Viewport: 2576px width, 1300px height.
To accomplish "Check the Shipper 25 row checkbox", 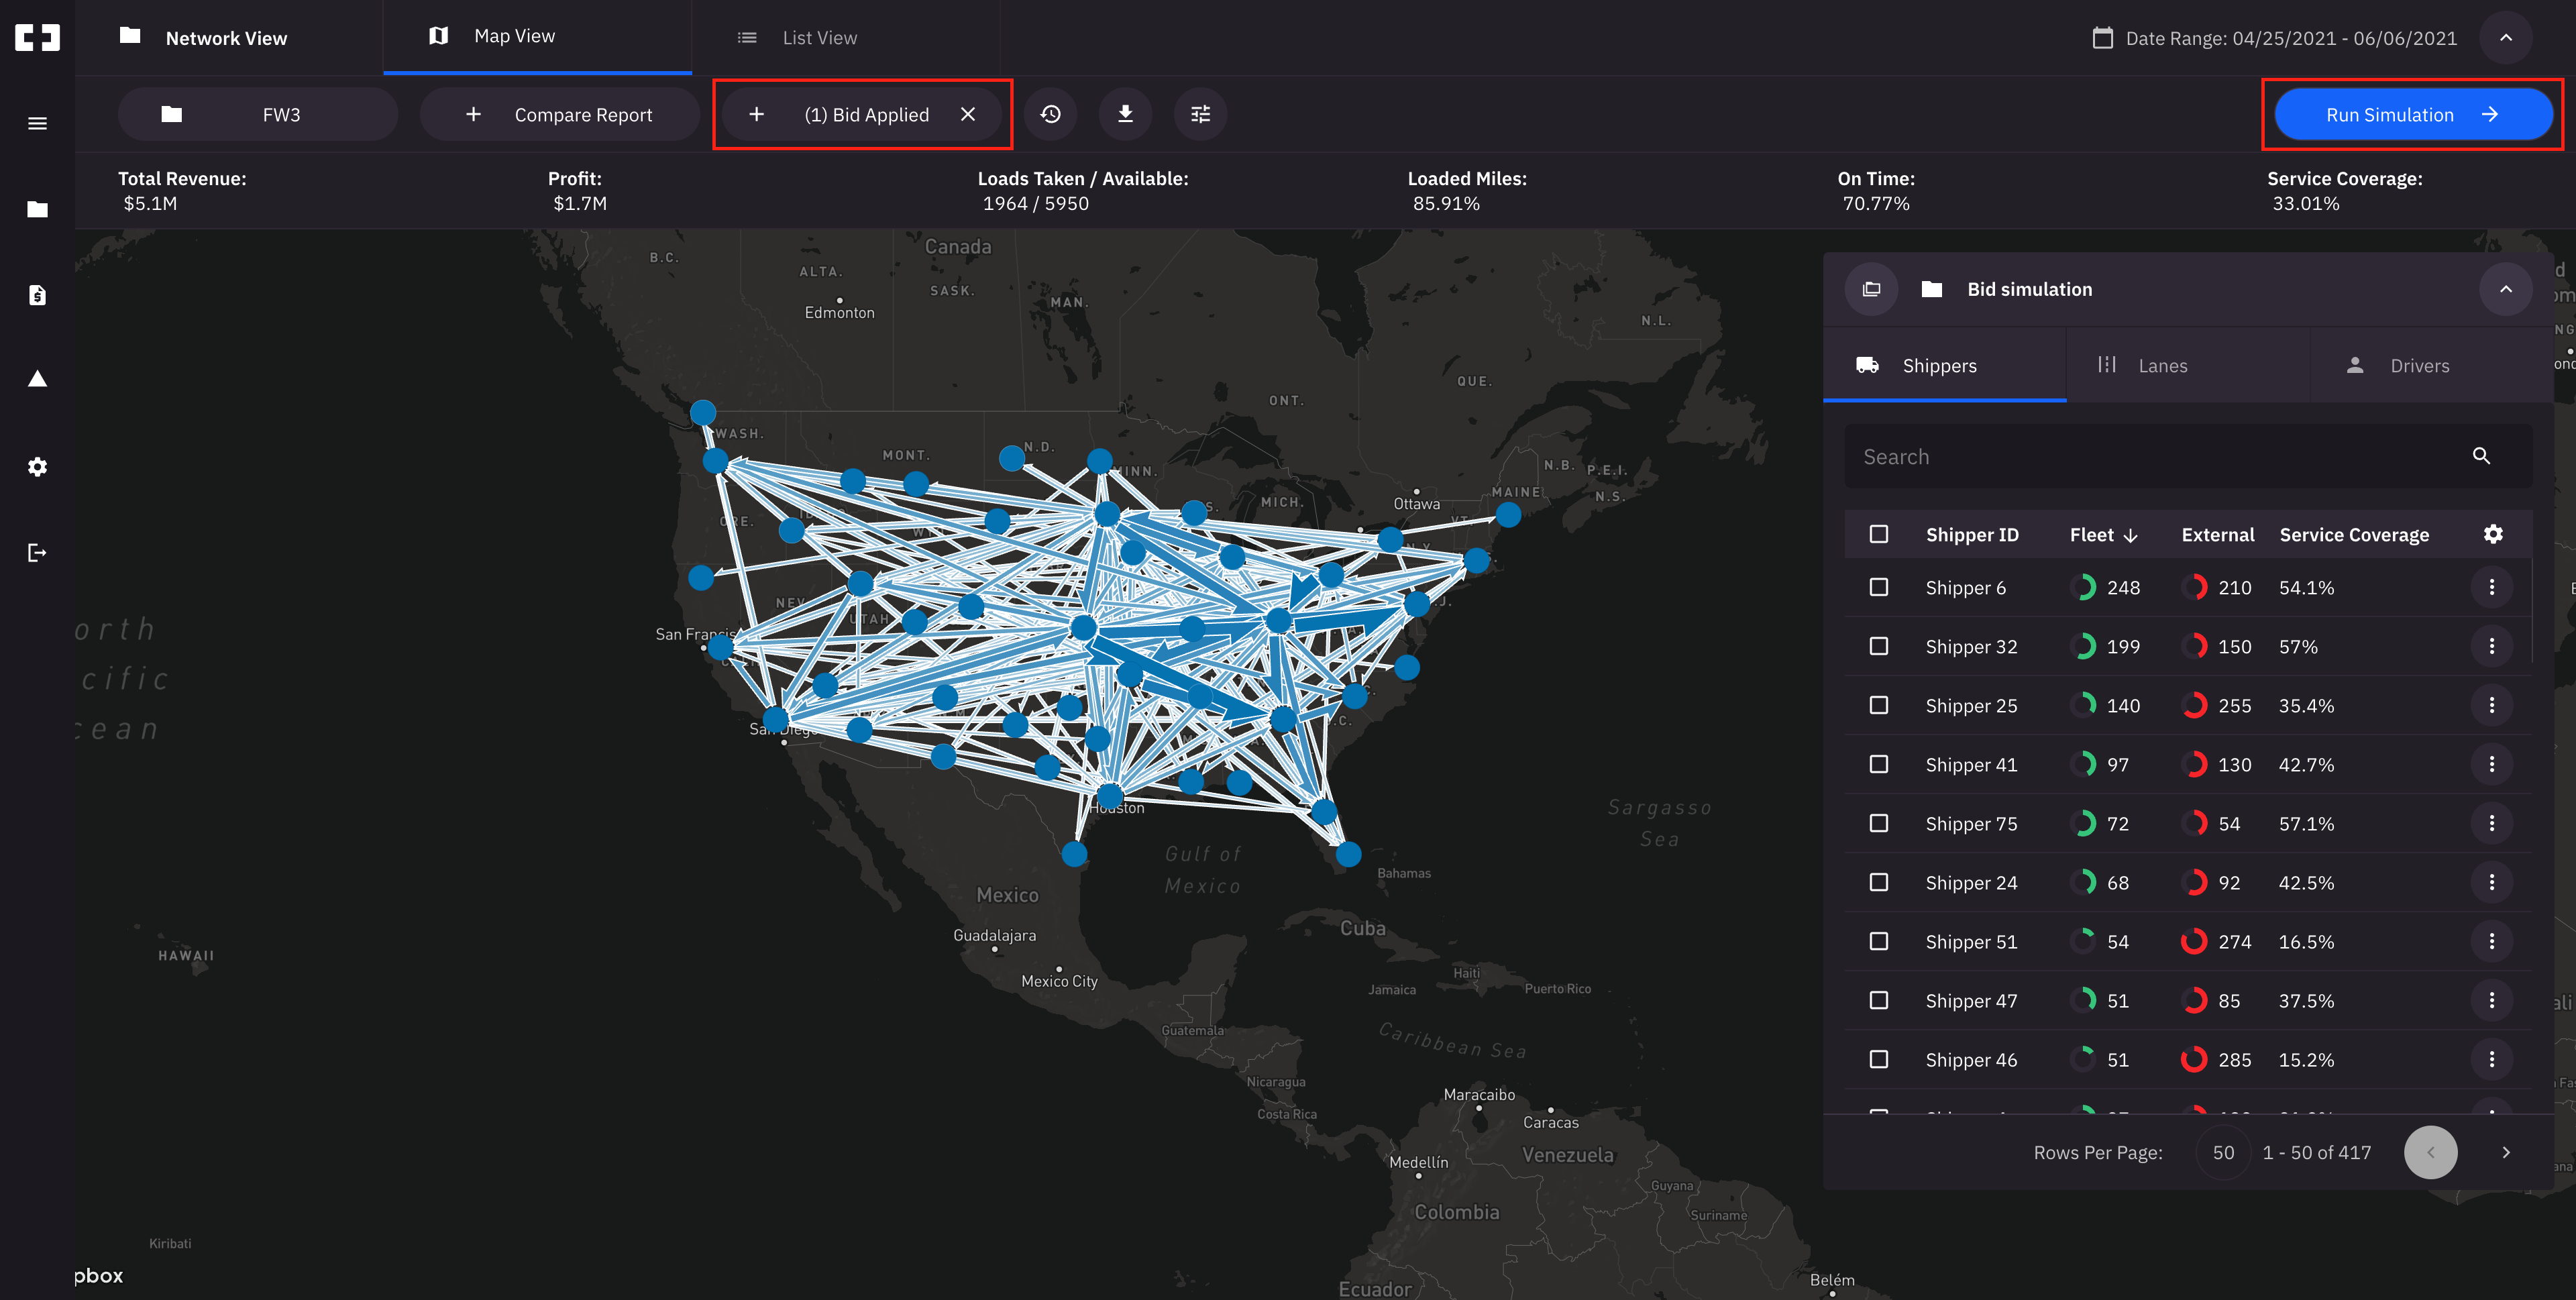I will point(1879,705).
